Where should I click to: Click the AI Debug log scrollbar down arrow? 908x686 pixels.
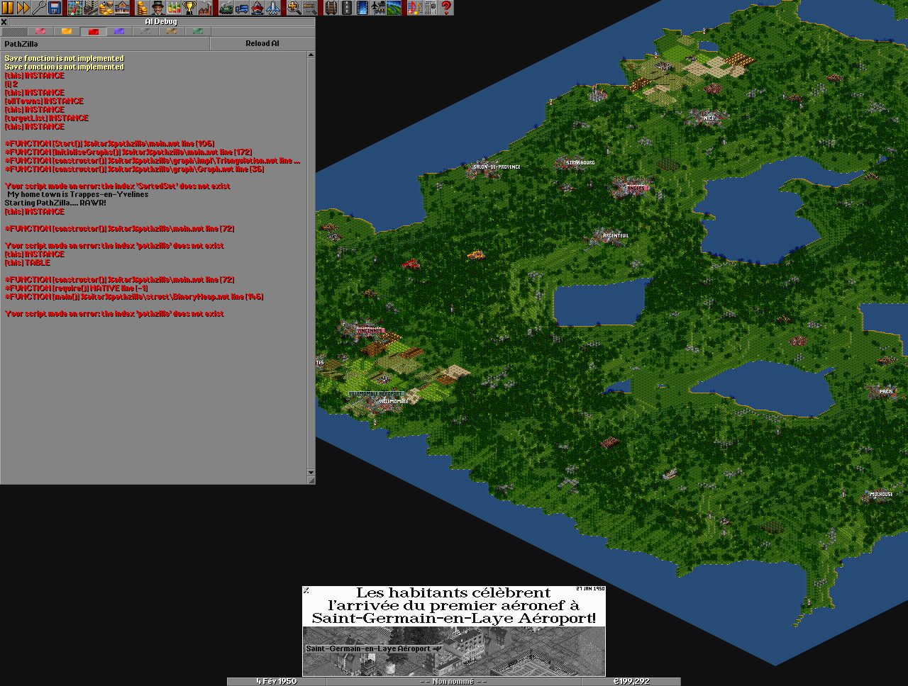(311, 473)
